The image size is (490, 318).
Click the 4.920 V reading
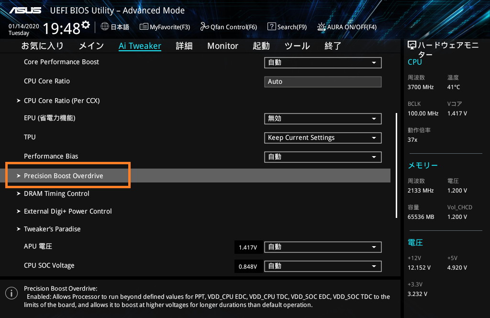click(x=457, y=268)
